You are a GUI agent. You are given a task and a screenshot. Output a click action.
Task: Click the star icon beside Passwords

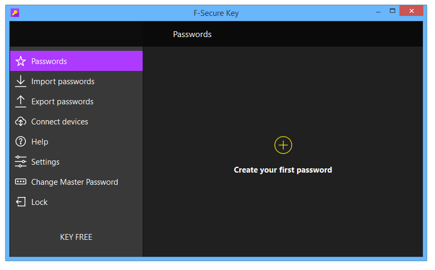point(21,61)
